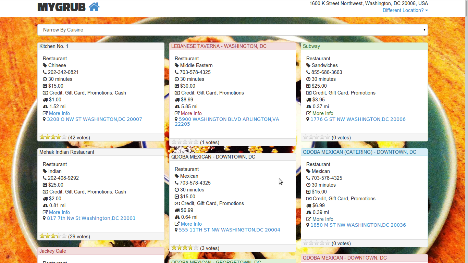Screen dimensions: 468x263
Task: Click phone number 202-342-0821
Action: [x=63, y=72]
